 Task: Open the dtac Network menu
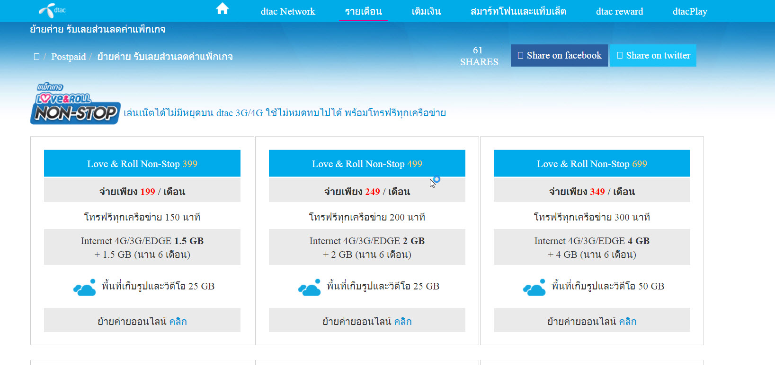[287, 11]
